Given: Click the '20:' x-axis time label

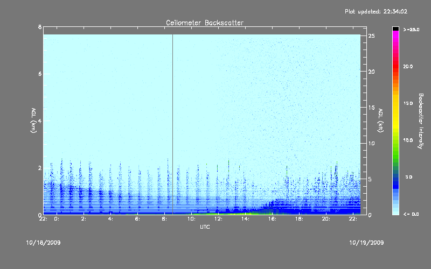Looking at the screenshot, I should pyautogui.click(x=326, y=219).
